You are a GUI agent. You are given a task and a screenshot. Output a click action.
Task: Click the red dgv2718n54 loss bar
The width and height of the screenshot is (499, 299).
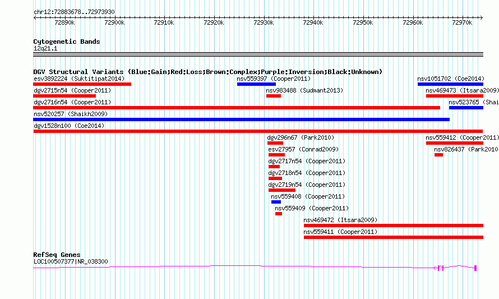275,178
